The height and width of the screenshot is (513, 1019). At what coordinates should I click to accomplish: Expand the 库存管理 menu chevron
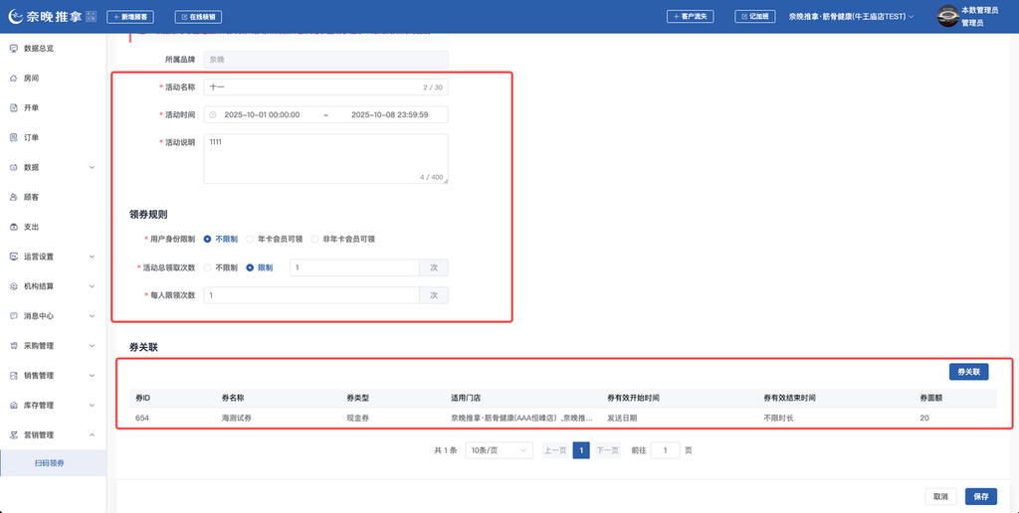click(x=92, y=406)
